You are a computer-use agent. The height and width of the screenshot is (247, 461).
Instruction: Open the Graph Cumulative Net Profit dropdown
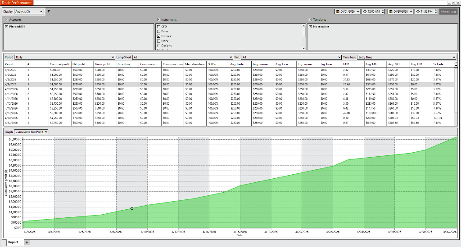click(x=31, y=132)
